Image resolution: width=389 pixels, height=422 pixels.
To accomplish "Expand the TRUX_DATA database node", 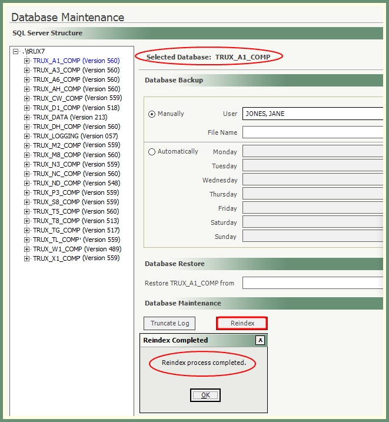I will click(26, 117).
